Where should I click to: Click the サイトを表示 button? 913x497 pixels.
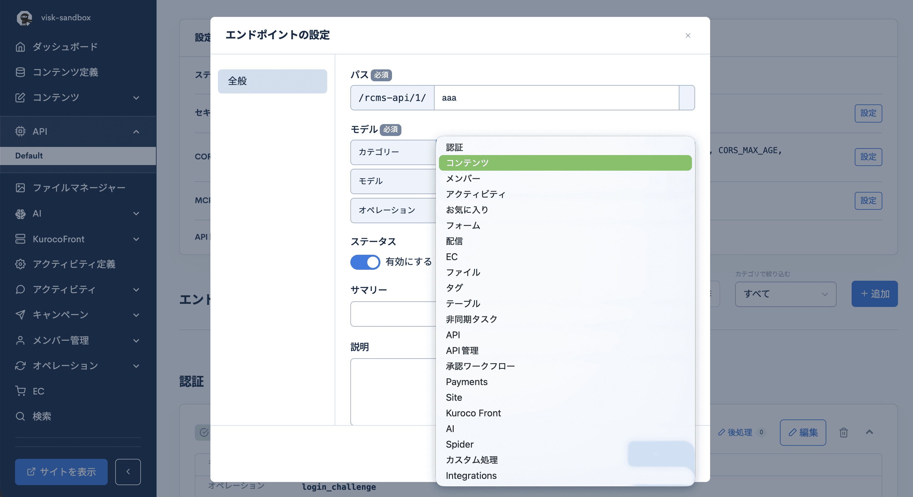pyautogui.click(x=61, y=472)
